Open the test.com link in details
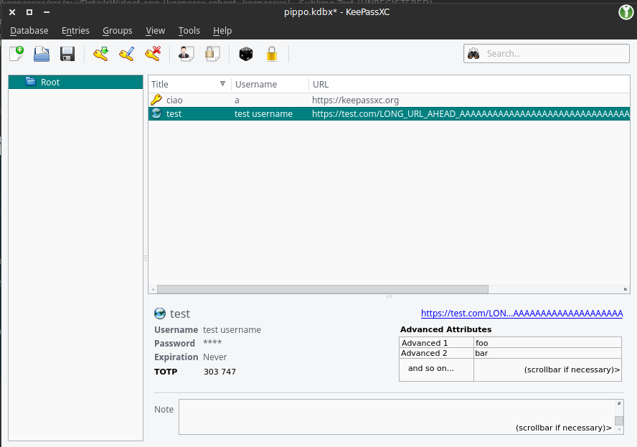This screenshot has width=637, height=447. click(522, 314)
